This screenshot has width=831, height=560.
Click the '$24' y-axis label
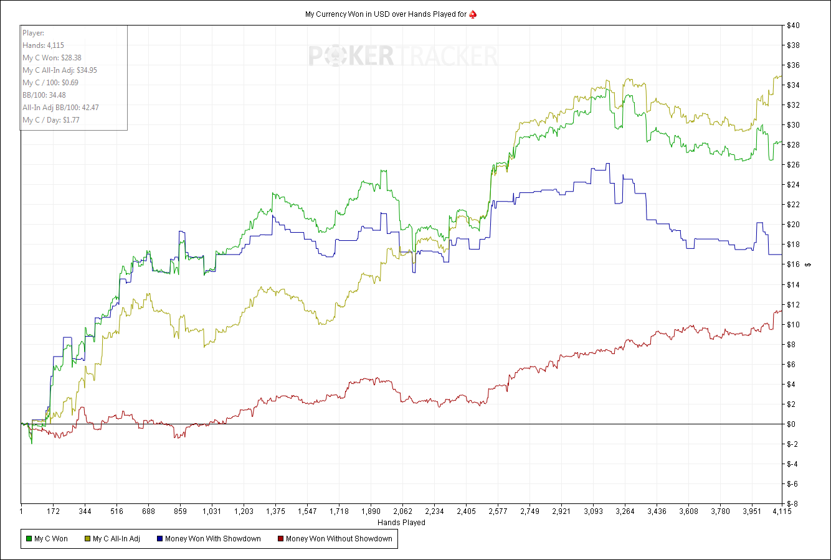click(x=793, y=185)
